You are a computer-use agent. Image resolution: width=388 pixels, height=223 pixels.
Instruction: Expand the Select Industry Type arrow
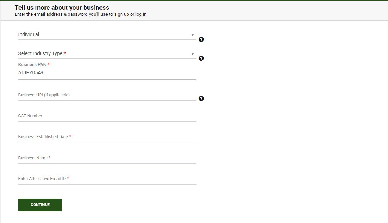point(193,54)
